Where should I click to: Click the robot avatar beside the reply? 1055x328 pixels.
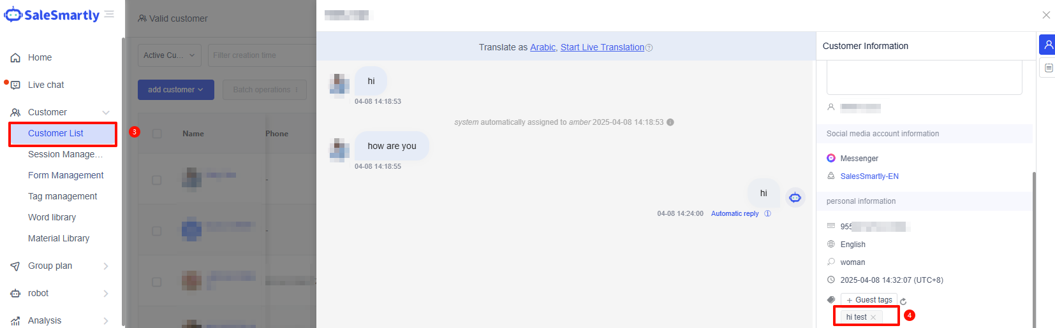(x=795, y=197)
